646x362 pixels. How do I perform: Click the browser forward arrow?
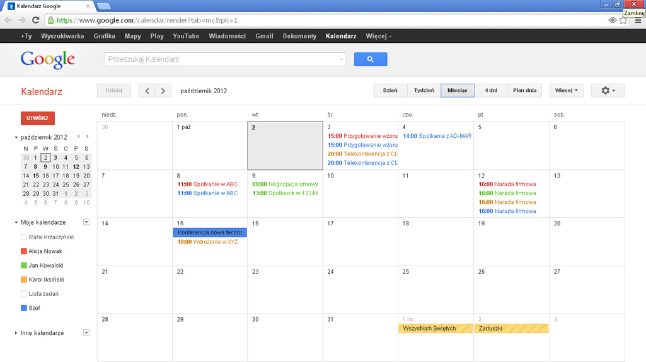(22, 20)
